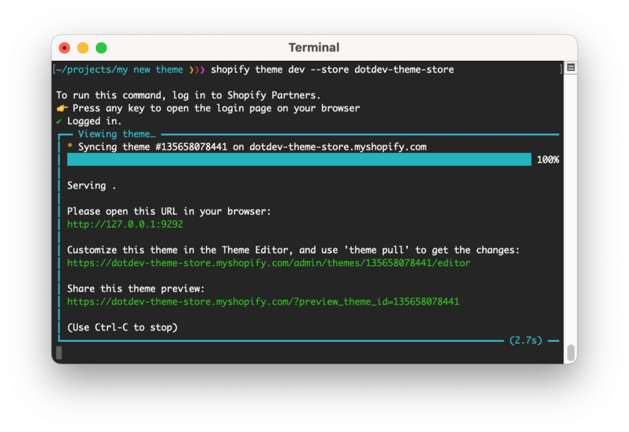Open the preview_theme_id share preview URL
629x432 pixels.
tap(263, 302)
